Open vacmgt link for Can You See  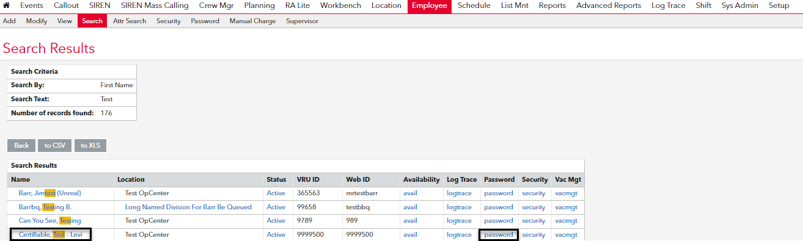coord(566,221)
